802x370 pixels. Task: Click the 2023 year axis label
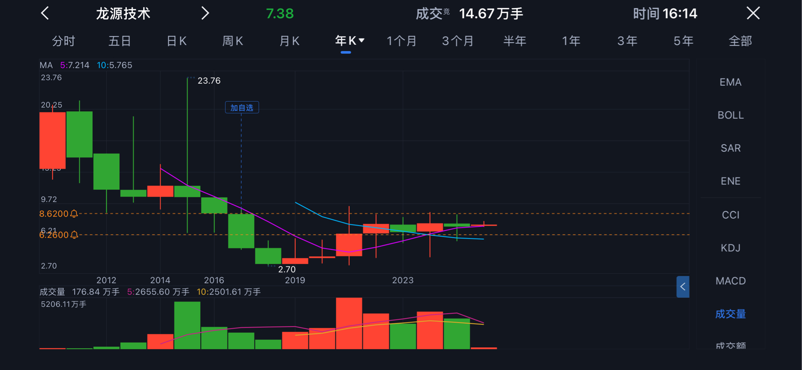click(x=402, y=280)
